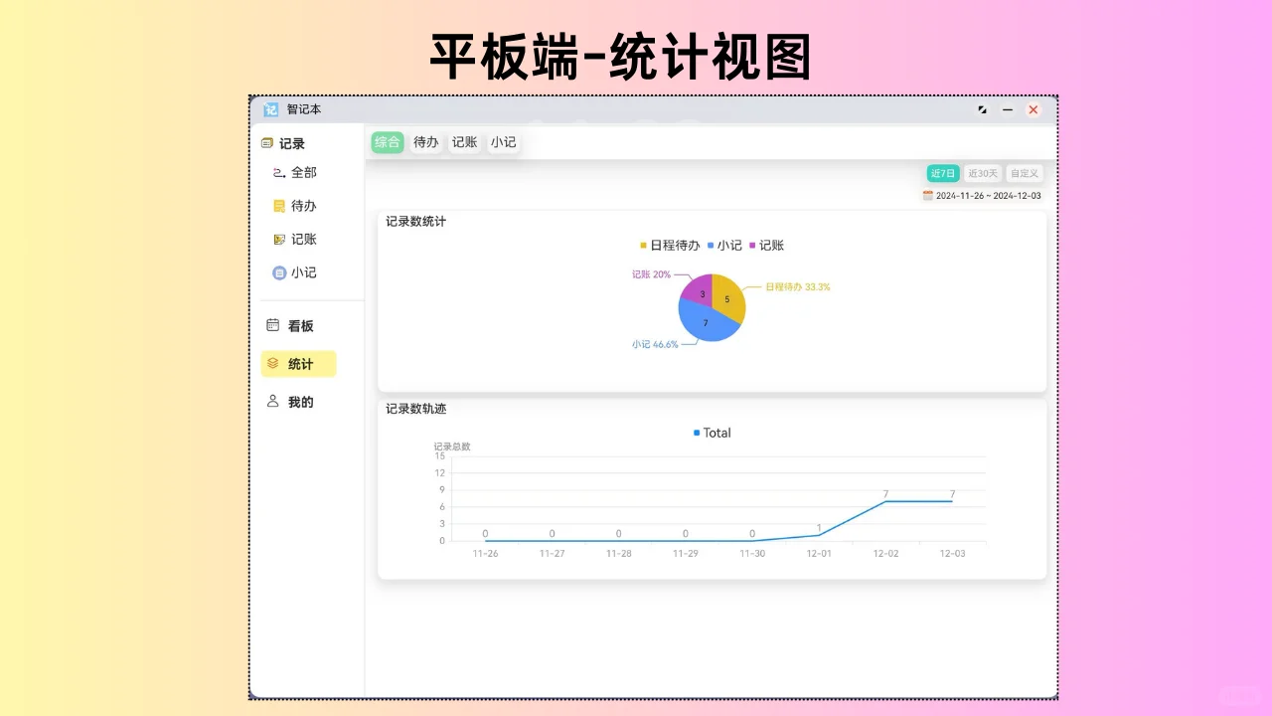
Task: Toggle the Total legend on the line chart
Action: point(712,433)
